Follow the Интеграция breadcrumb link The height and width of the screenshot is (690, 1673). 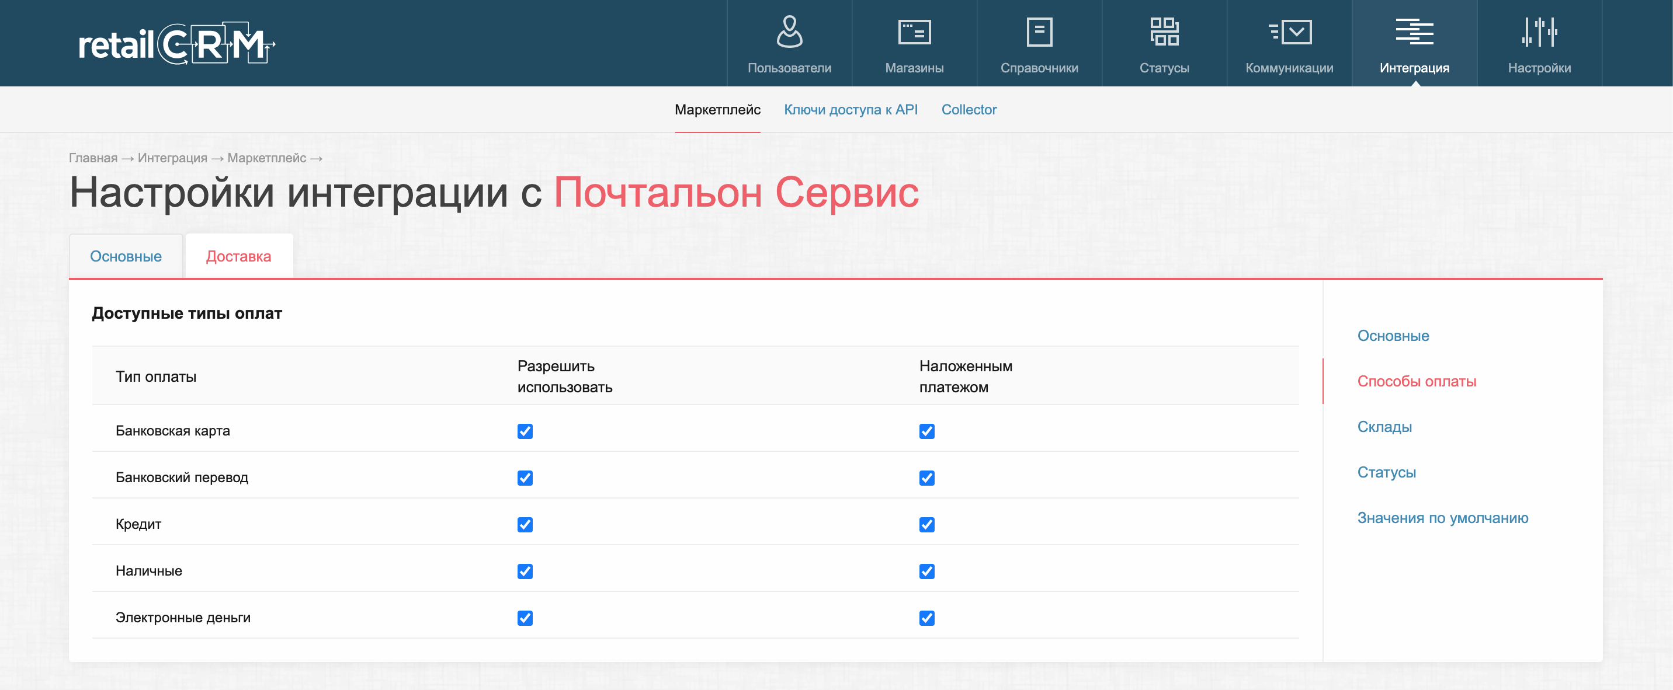[x=172, y=158]
